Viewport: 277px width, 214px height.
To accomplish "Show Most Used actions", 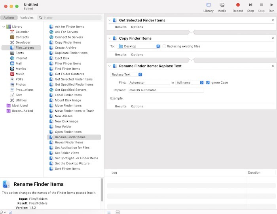I will tap(20, 105).
